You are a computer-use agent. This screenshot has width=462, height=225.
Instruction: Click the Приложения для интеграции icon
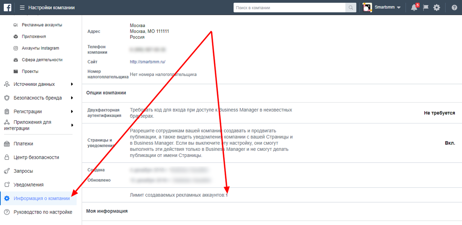(7, 122)
